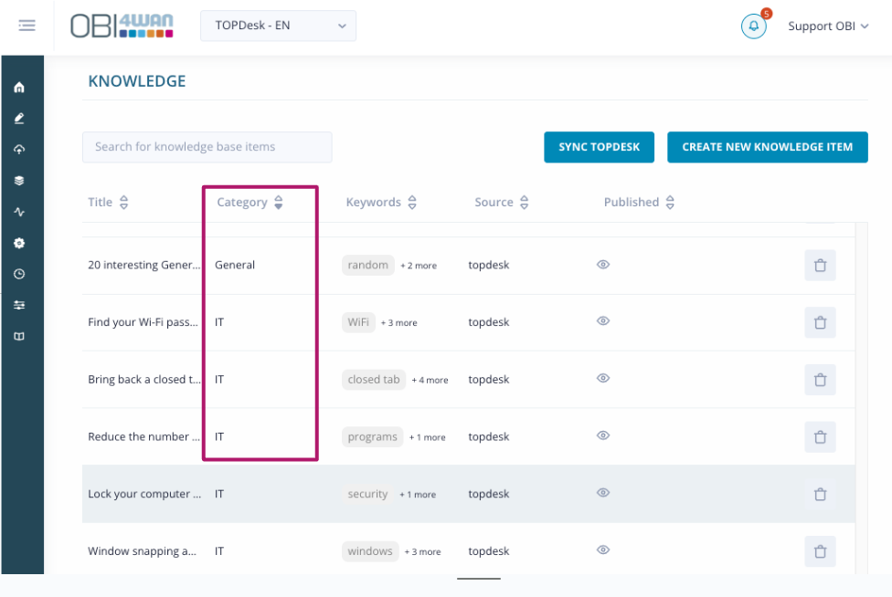
Task: Toggle published eye for Window snapping
Action: 603,550
